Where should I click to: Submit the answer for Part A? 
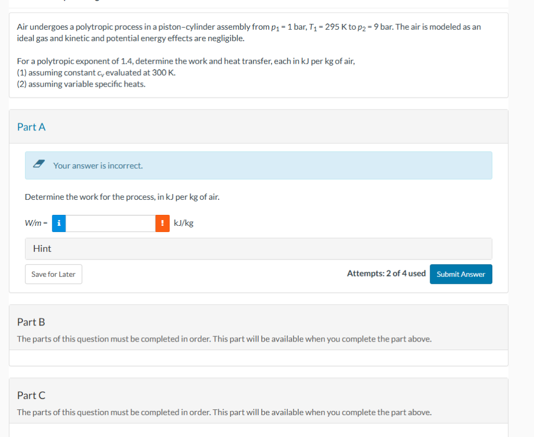pos(461,274)
